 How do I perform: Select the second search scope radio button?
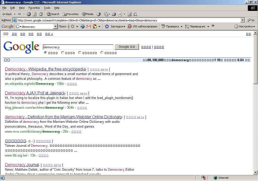click(x=63, y=53)
